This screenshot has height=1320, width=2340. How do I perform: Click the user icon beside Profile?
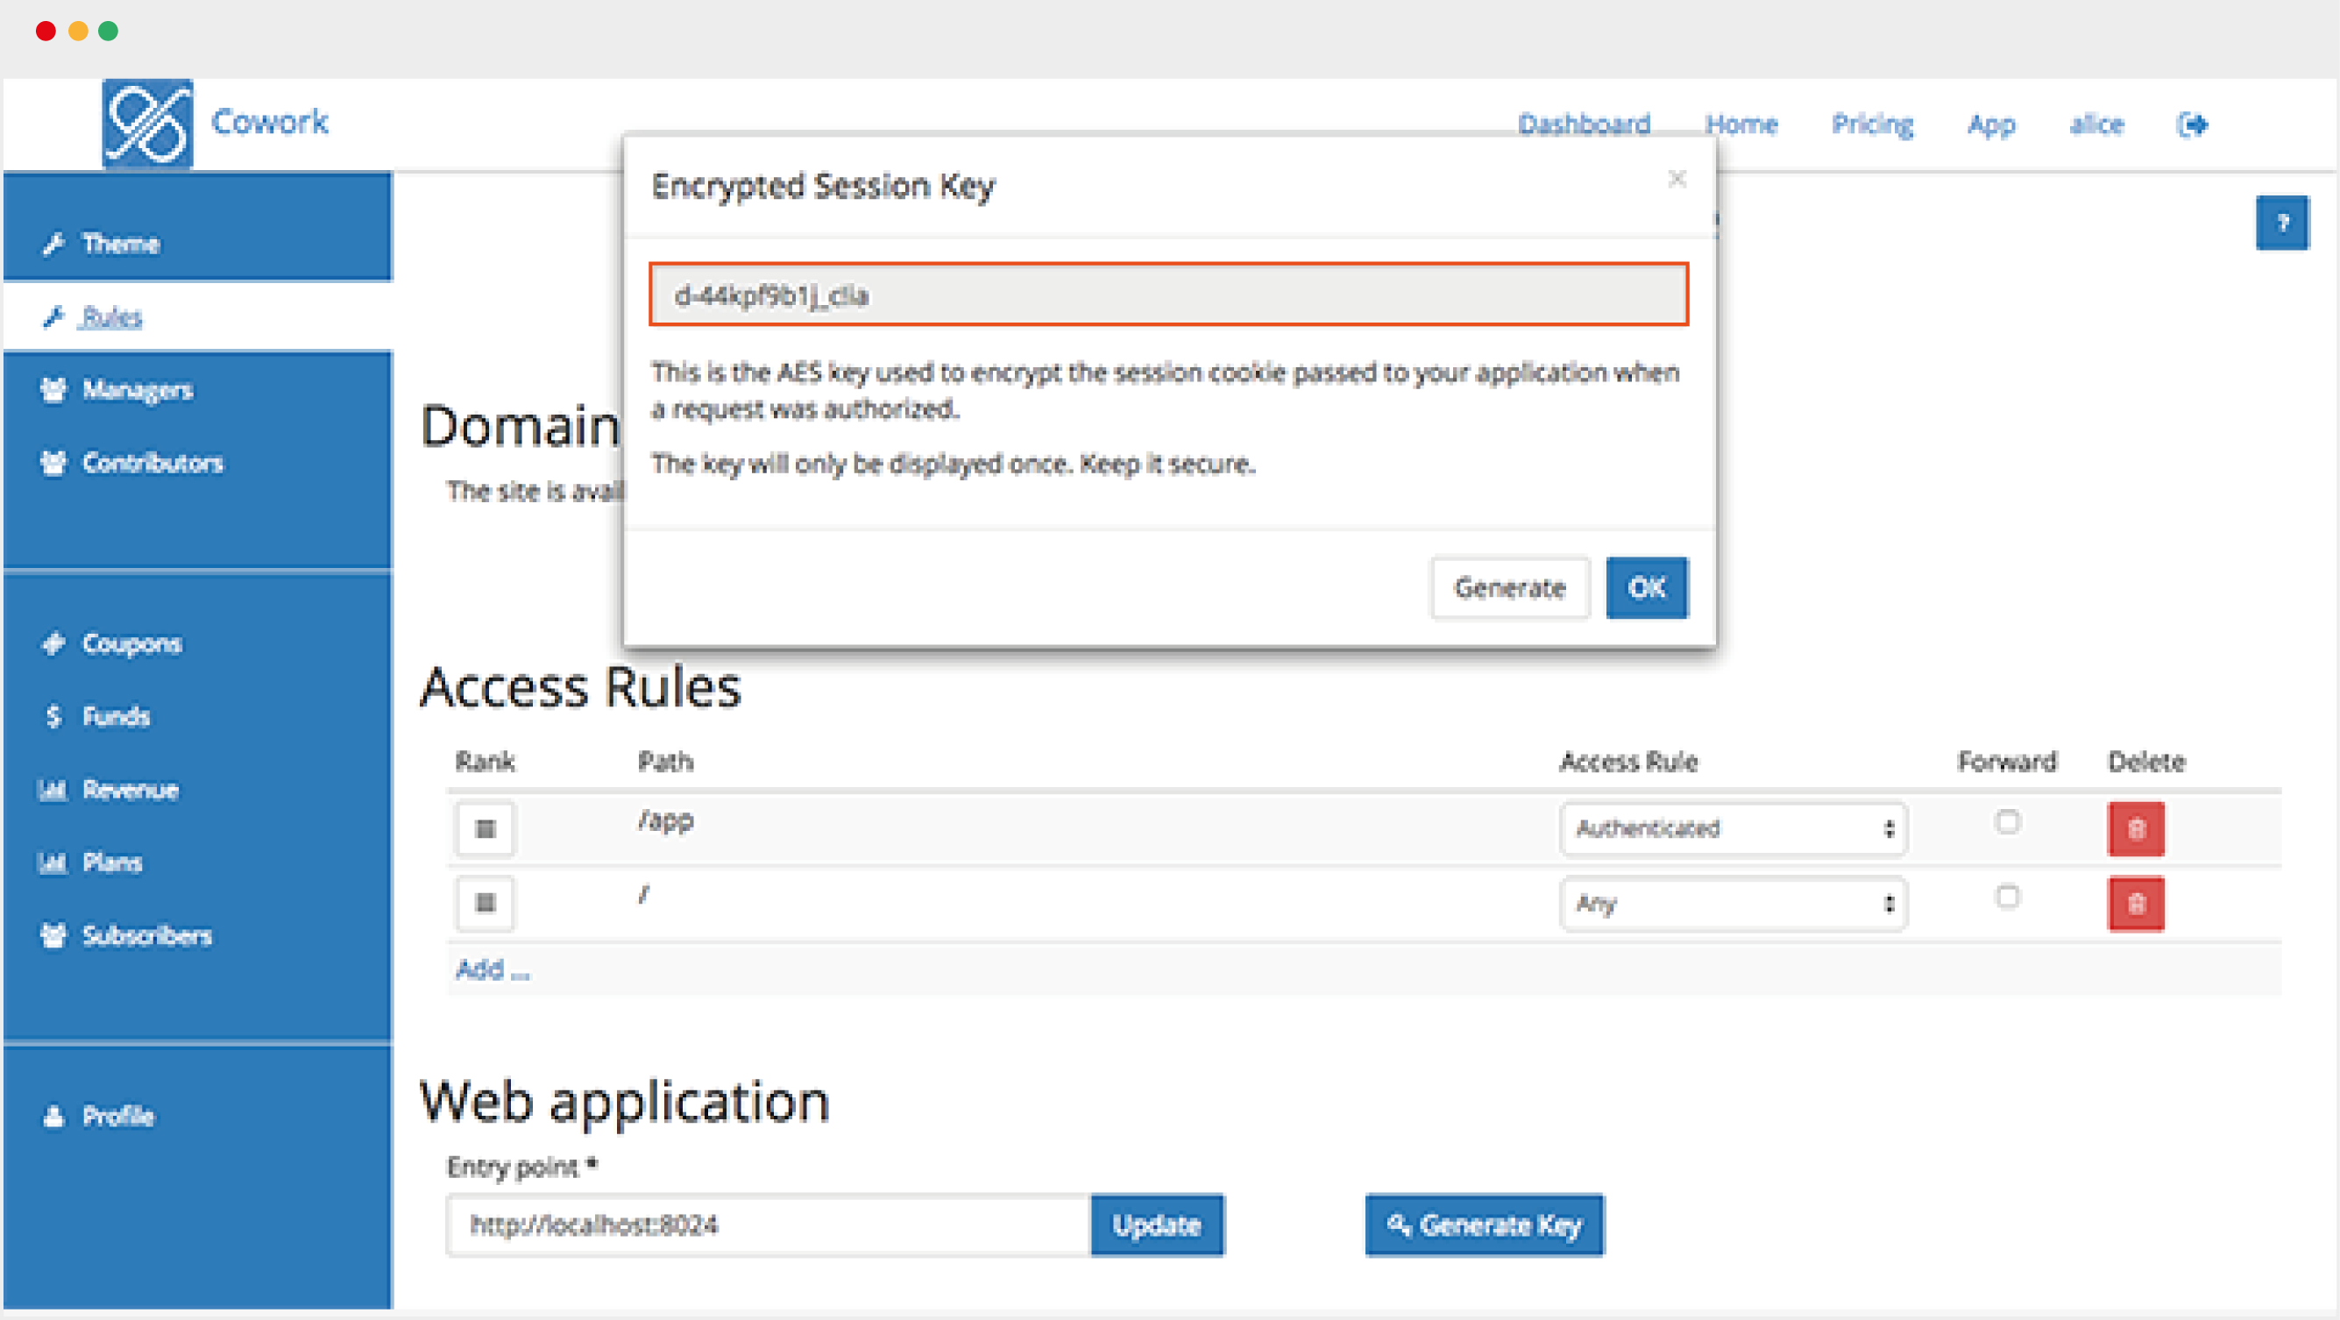[53, 1116]
